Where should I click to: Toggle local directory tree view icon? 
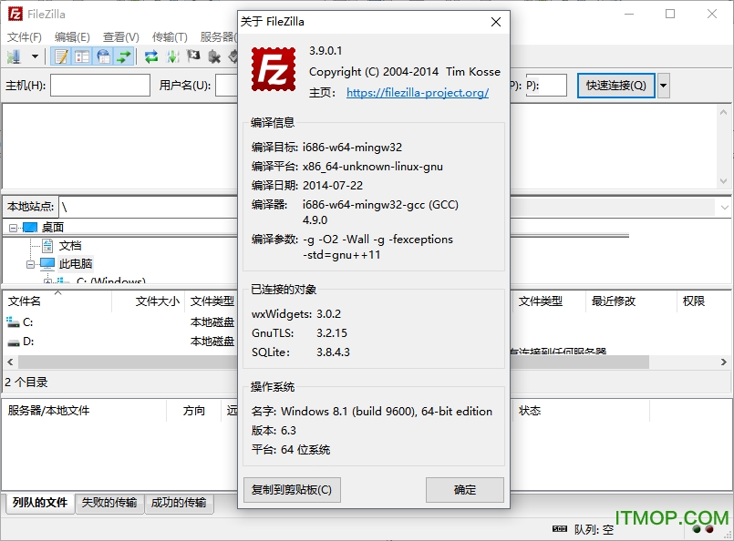point(82,56)
